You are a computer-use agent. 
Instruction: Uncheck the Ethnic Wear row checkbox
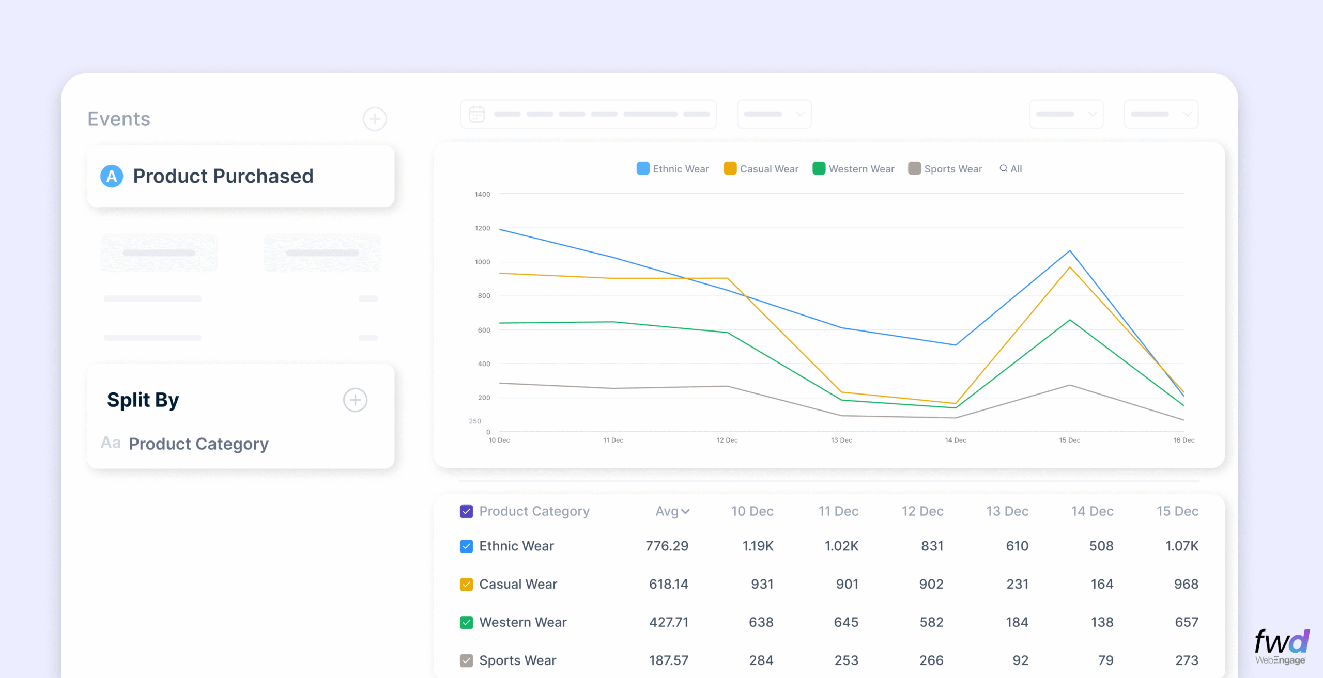tap(466, 546)
